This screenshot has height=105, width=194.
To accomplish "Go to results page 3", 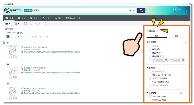I will coord(15,37).
